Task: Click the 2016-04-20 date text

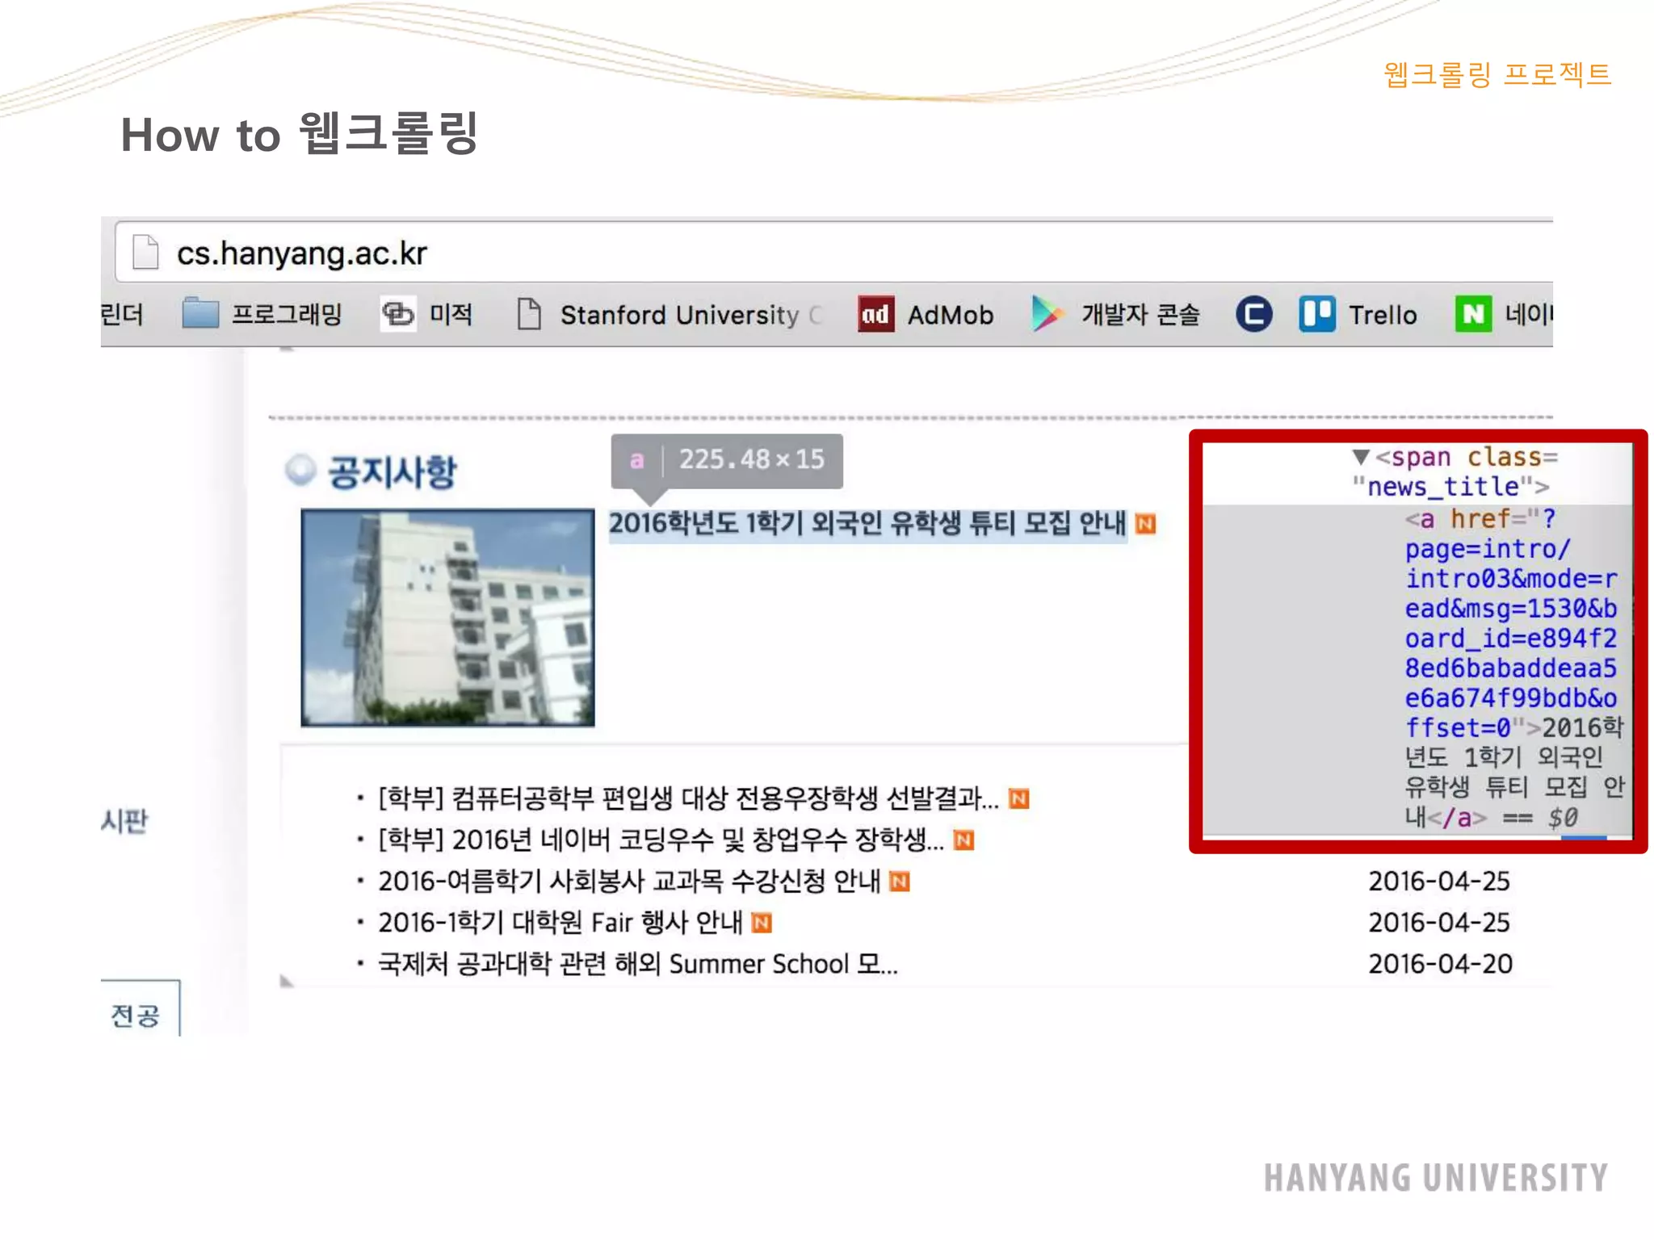Action: (x=1440, y=963)
